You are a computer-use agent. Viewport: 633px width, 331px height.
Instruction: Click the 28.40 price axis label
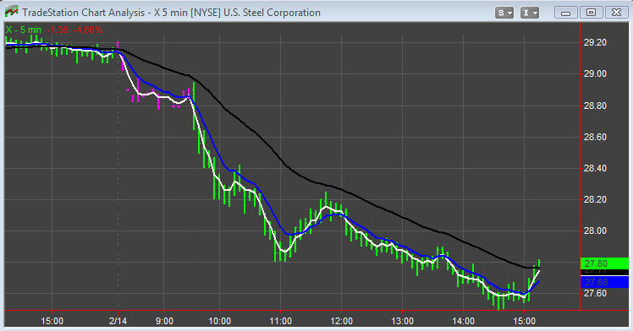(596, 168)
